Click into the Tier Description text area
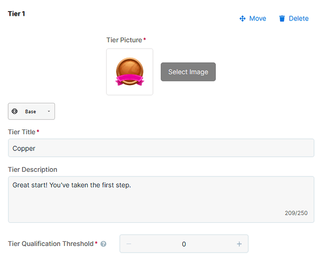 point(161,199)
